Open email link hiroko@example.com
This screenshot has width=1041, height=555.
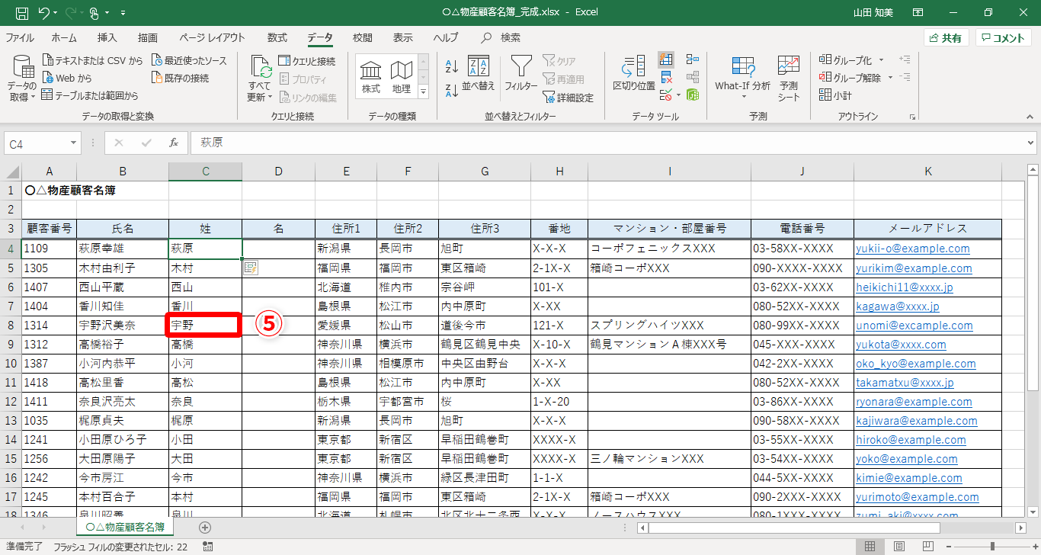[x=911, y=440]
